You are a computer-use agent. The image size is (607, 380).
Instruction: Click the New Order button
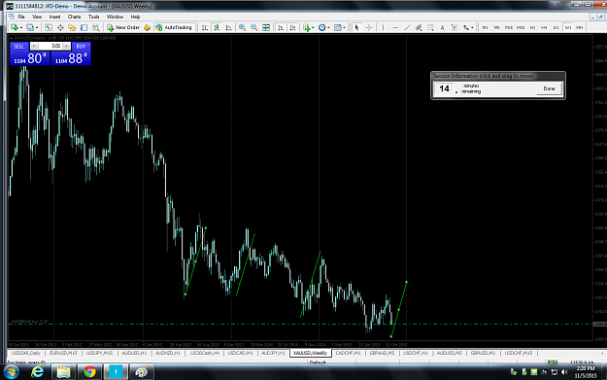coord(123,27)
